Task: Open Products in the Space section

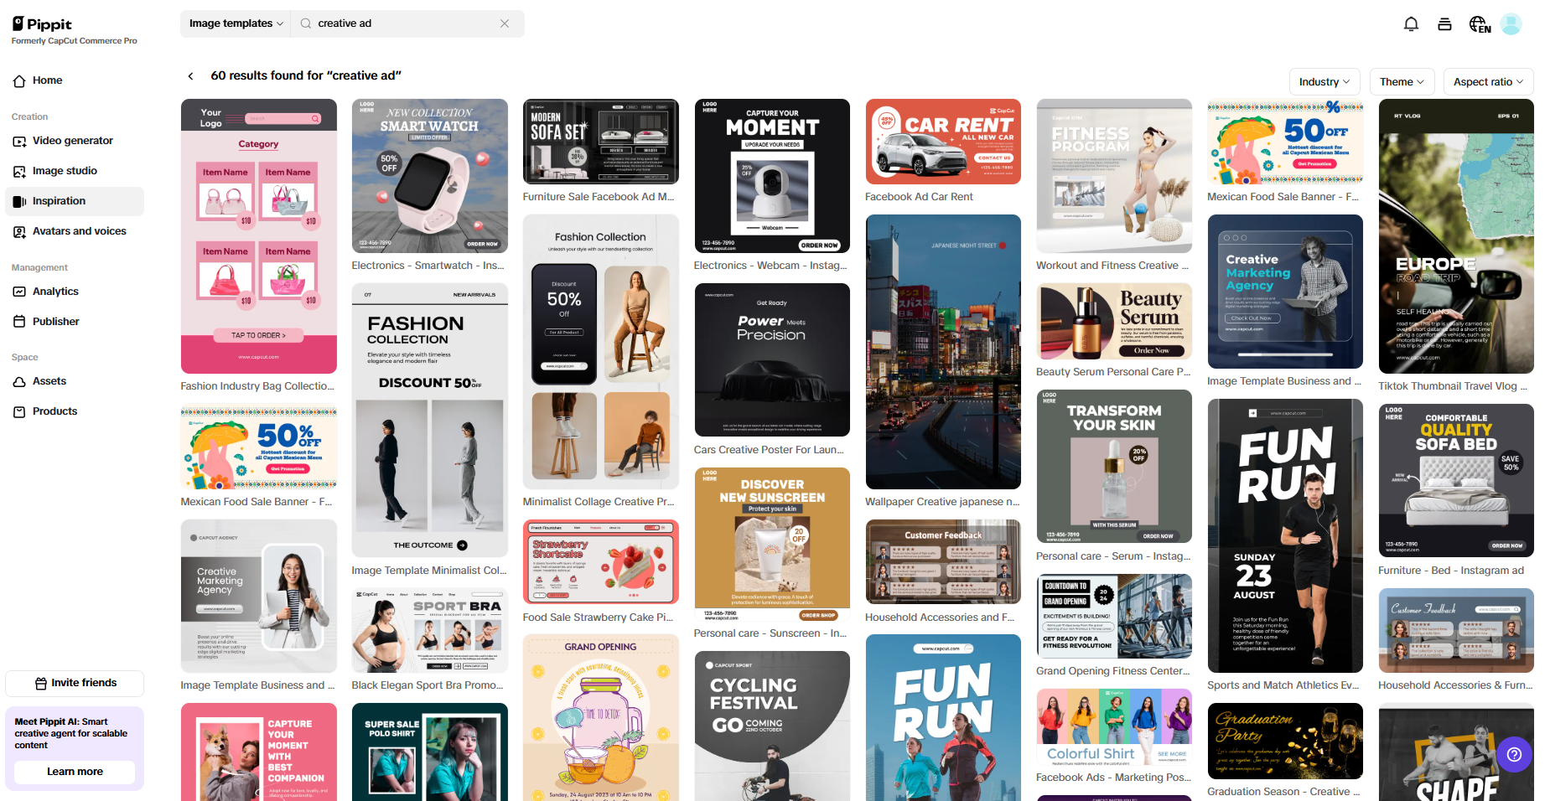Action: (x=54, y=411)
